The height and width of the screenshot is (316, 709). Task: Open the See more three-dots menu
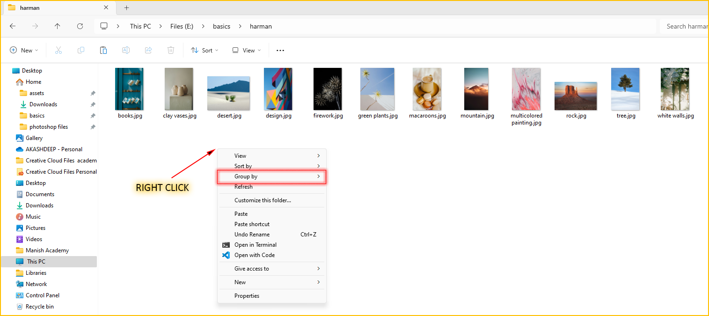pyautogui.click(x=280, y=51)
